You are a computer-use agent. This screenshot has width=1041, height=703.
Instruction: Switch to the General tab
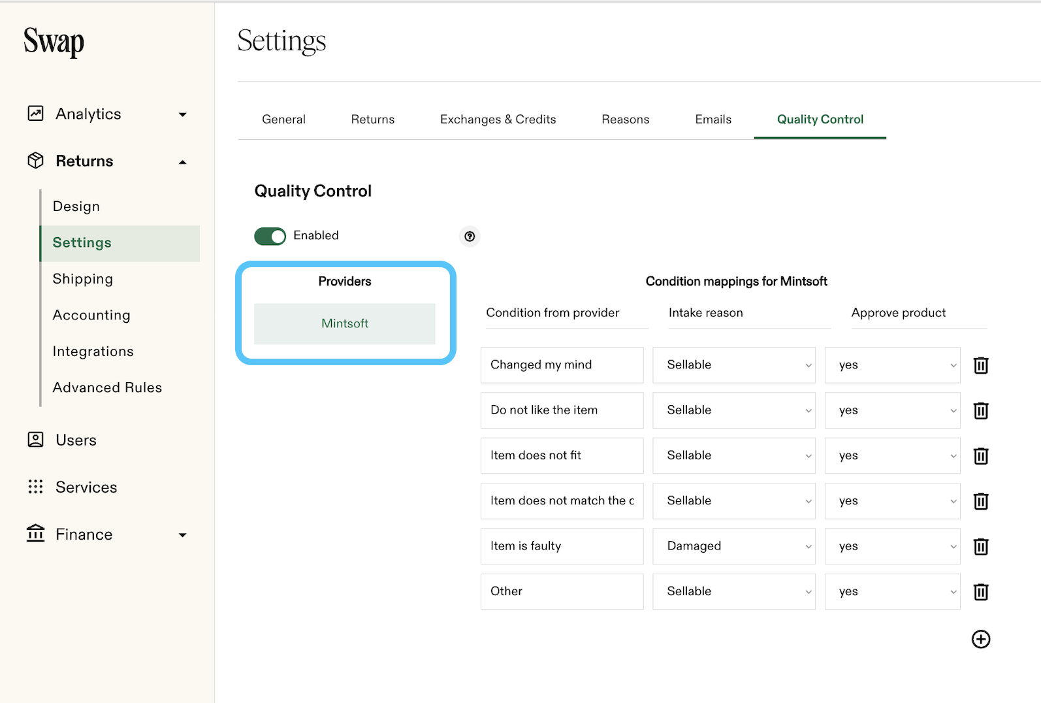point(283,120)
